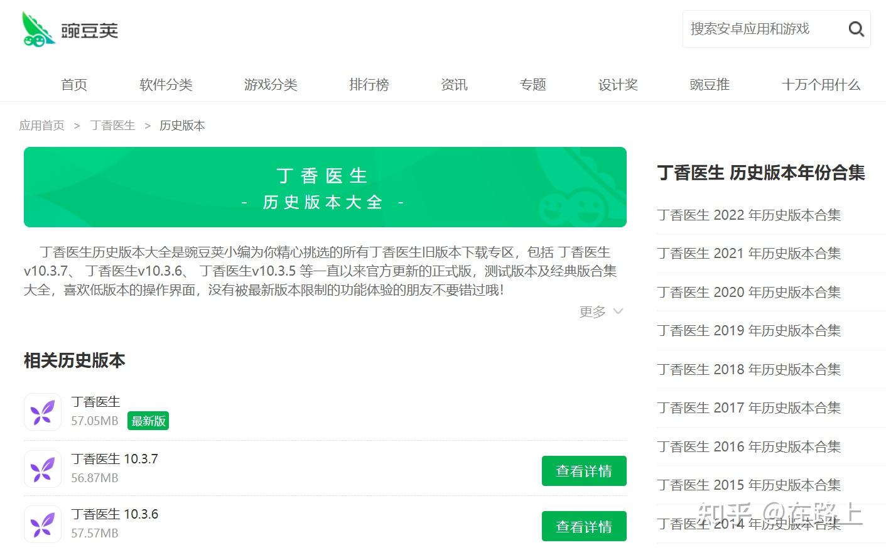The width and height of the screenshot is (886, 550).
Task: Click the 57.05MB size text
Action: [x=95, y=421]
